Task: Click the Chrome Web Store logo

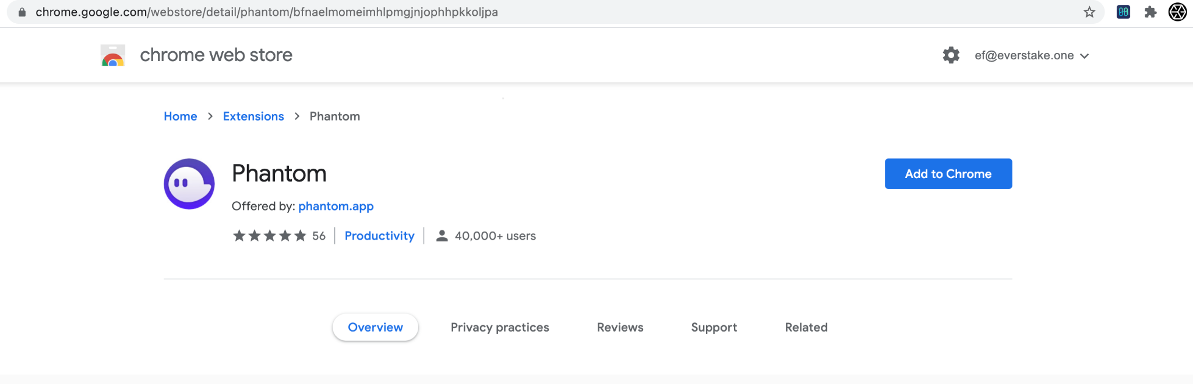Action: point(113,55)
